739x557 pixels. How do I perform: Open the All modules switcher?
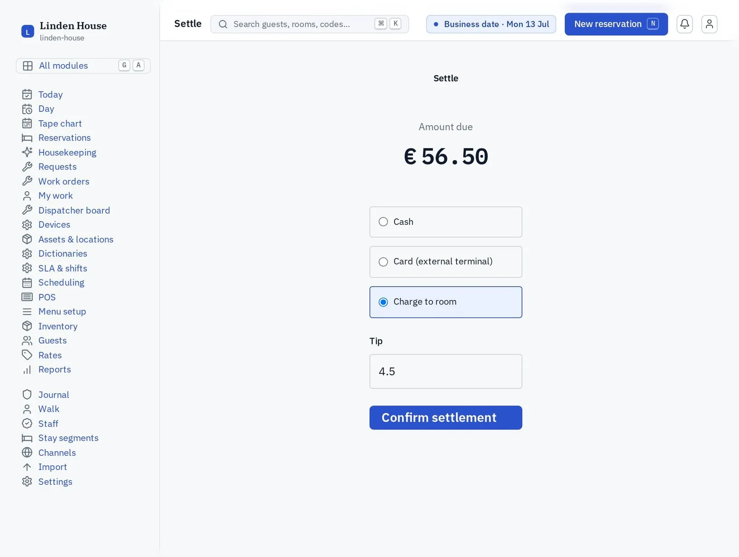pos(83,66)
